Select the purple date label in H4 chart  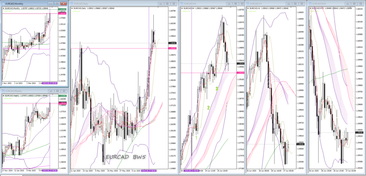(x=191, y=171)
